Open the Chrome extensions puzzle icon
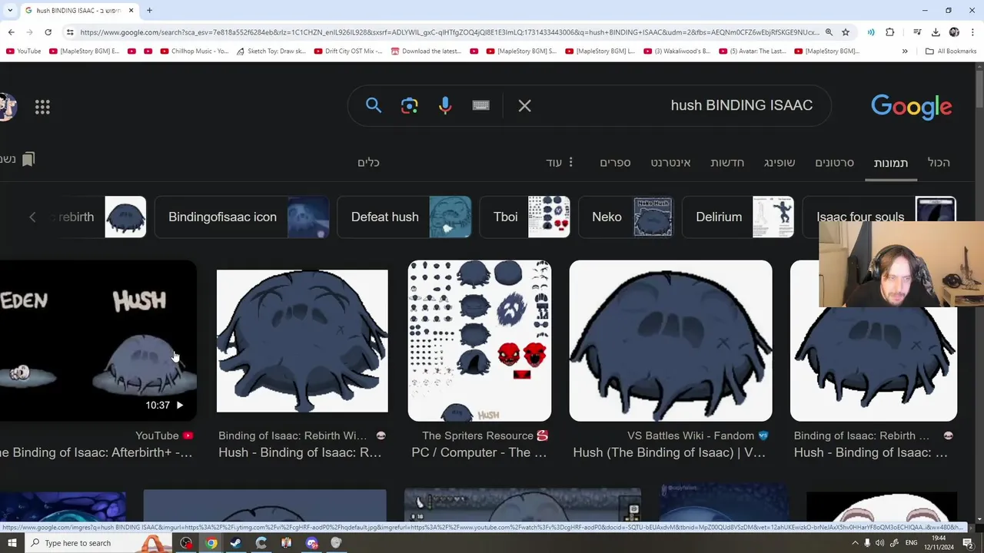Viewport: 984px width, 553px height. point(890,32)
